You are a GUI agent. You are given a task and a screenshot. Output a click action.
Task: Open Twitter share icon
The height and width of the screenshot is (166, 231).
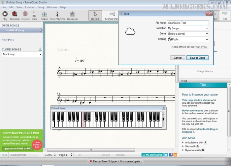(166, 155)
